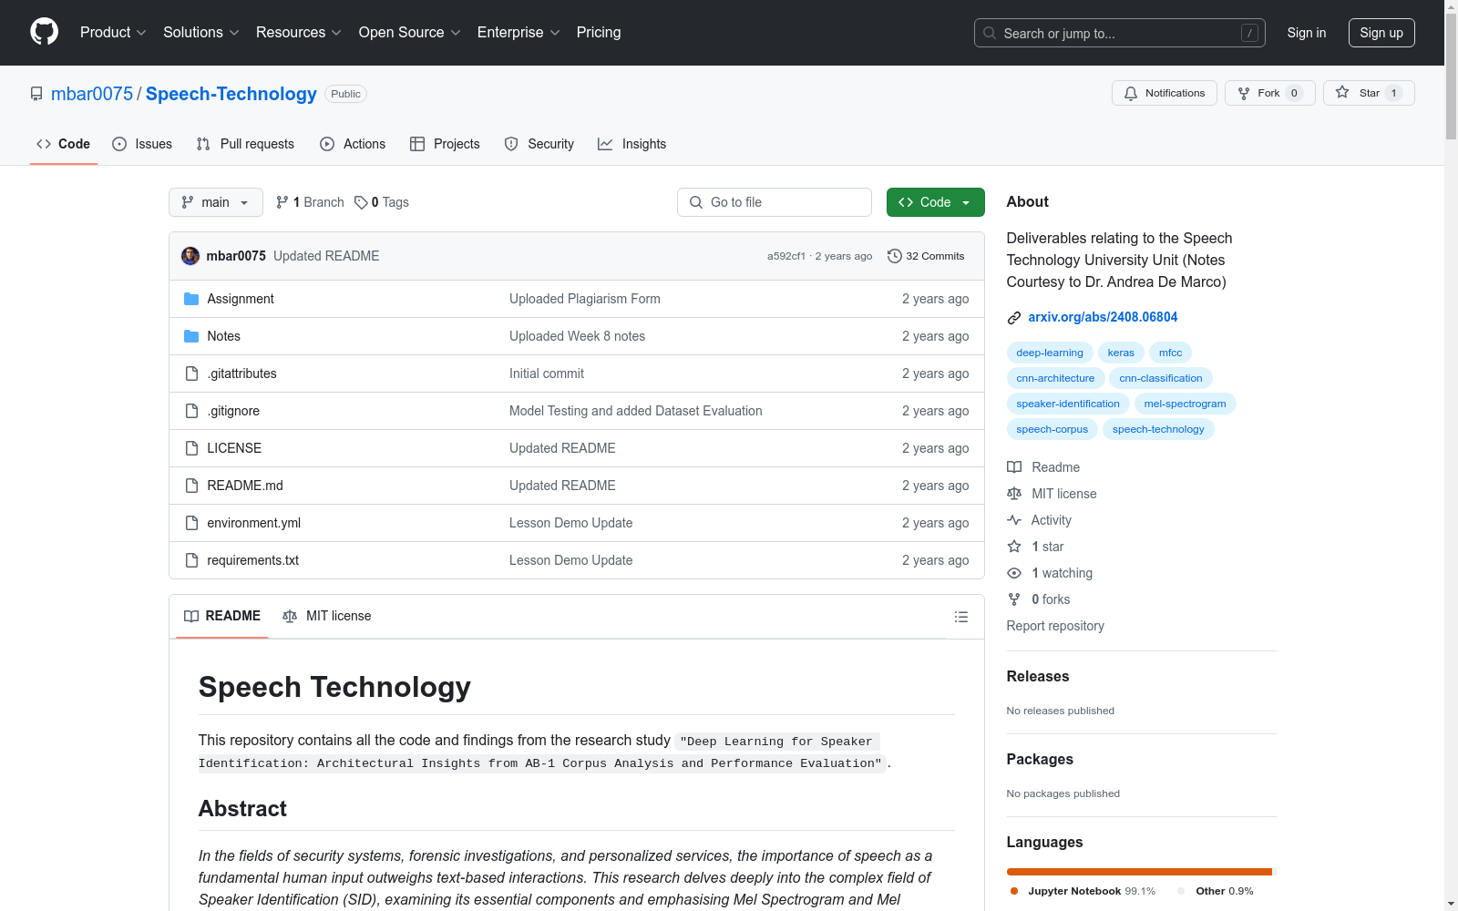The image size is (1458, 911).
Task: Click the Go to file search box
Action: [x=775, y=202]
